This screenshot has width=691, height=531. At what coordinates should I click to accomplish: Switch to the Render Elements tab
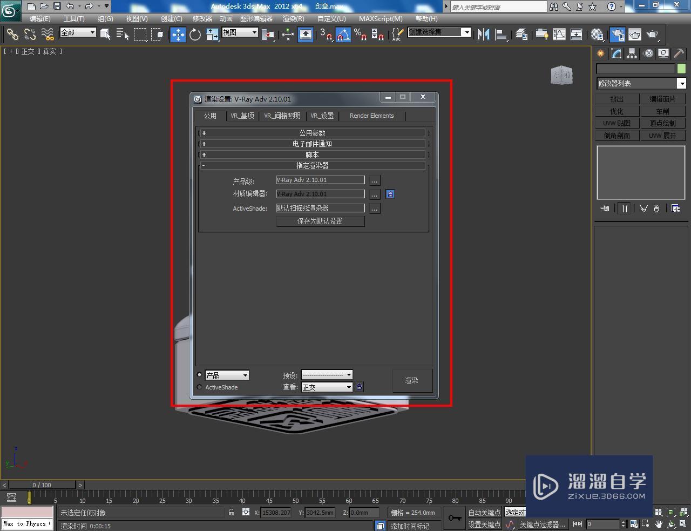[372, 116]
